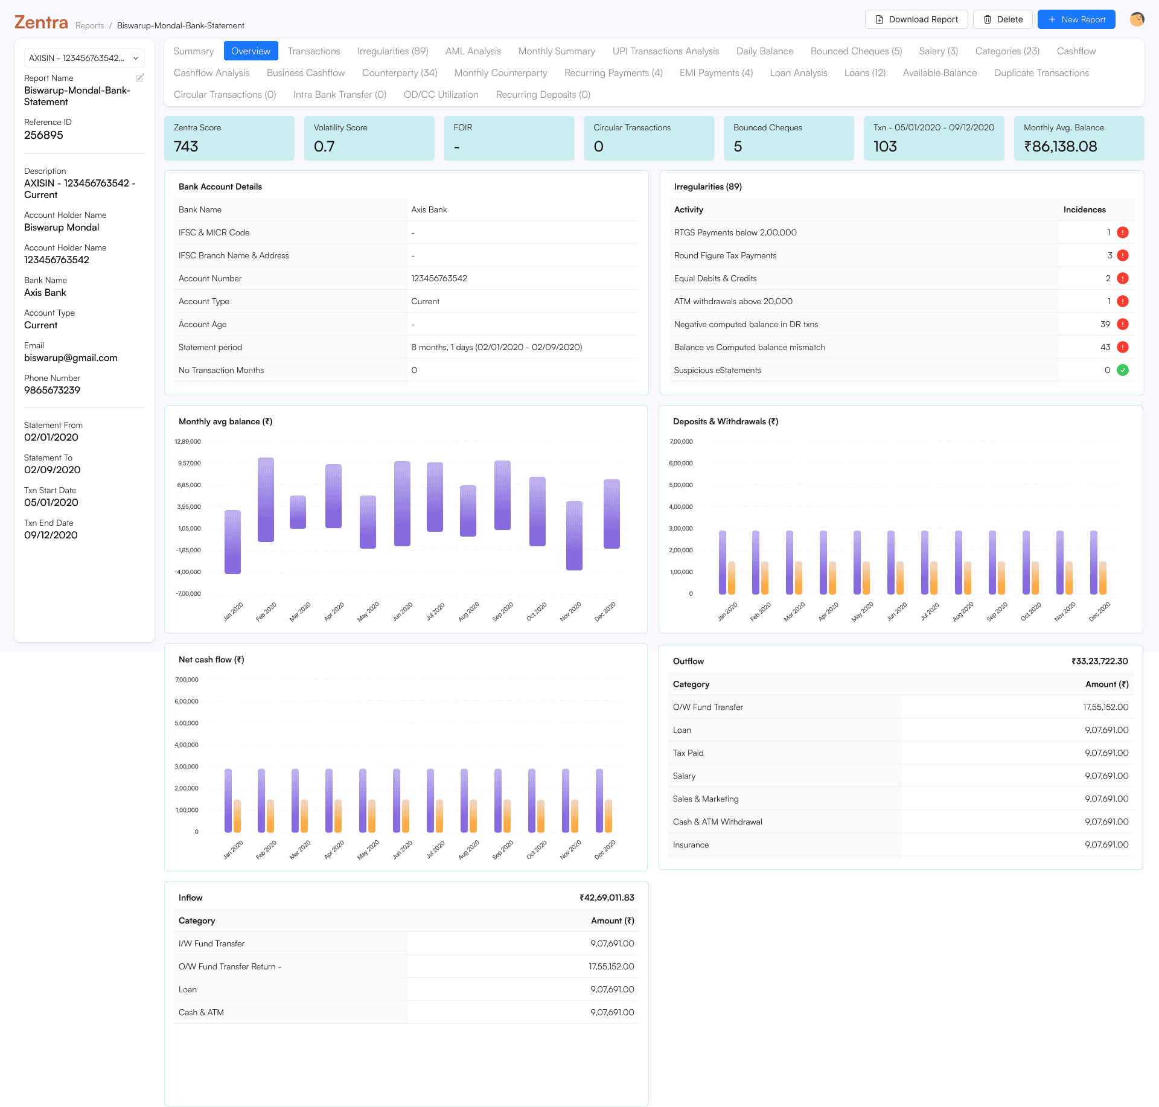Viewport: 1159px width, 1107px height.
Task: Click the Zentra logo
Action: point(41,22)
